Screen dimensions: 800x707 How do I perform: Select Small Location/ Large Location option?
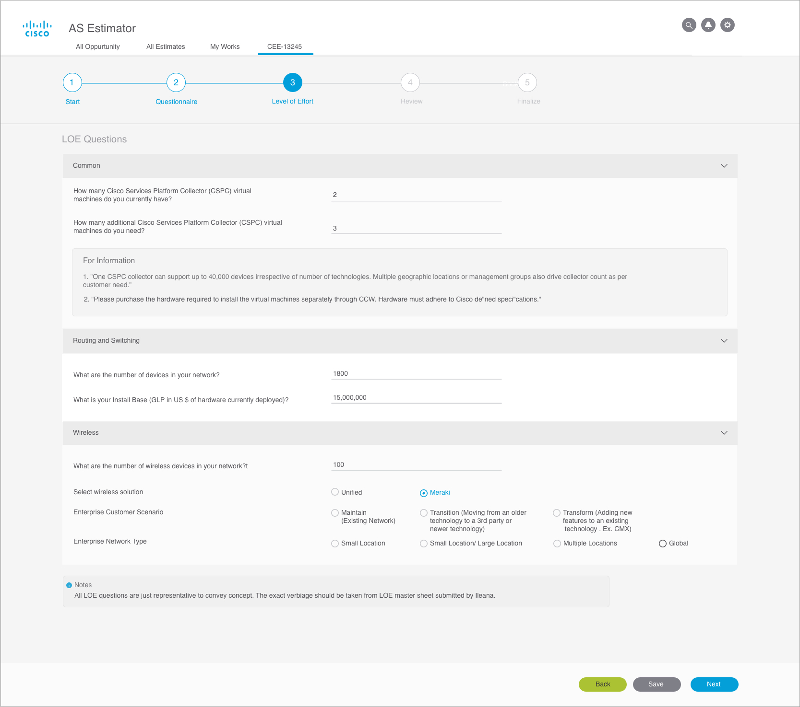[424, 544]
